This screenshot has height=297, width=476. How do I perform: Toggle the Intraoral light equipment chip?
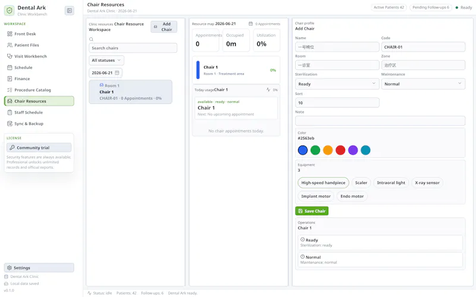391,183
